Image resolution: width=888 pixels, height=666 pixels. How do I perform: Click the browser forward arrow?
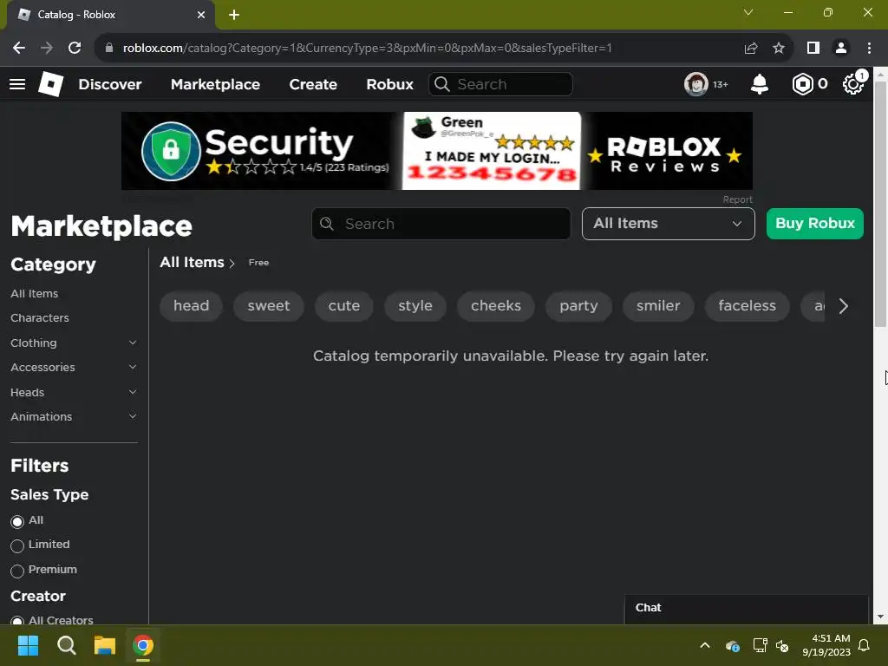(47, 49)
